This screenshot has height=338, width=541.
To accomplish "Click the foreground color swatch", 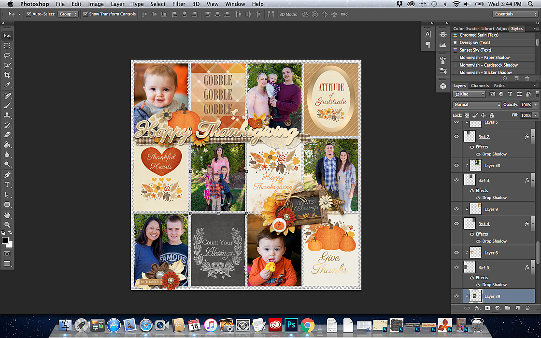I will tap(5, 240).
